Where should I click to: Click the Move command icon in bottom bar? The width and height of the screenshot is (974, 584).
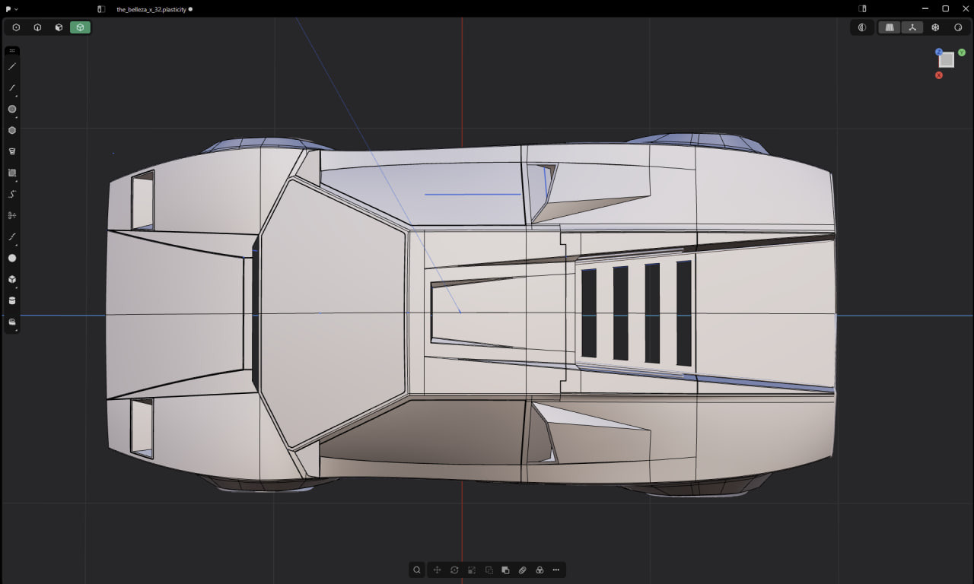click(438, 570)
